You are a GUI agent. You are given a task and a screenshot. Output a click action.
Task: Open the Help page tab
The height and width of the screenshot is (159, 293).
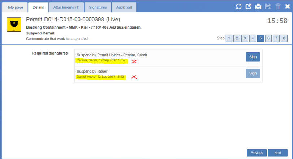tap(14, 7)
